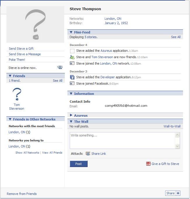The width and height of the screenshot is (190, 199).
Task: Send Steve a Gift link
Action: pos(21,49)
